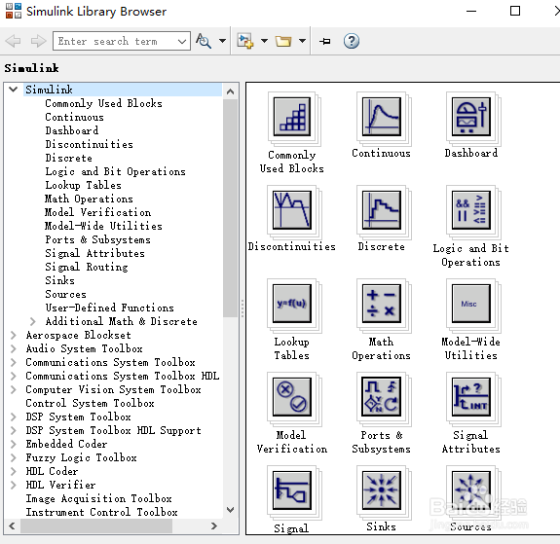560x544 pixels.
Task: Expand Additional Math & Discrete node
Action: point(33,321)
